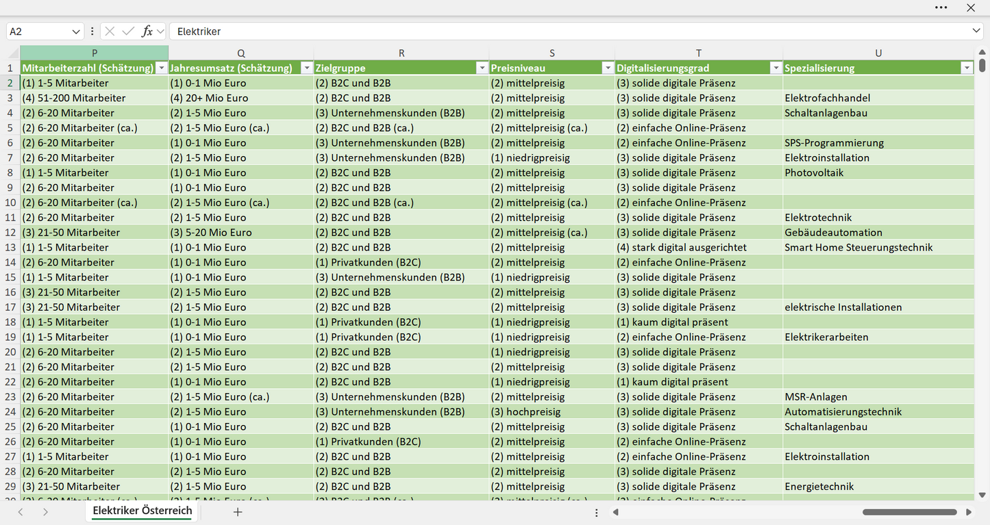Select Zielgruppe header cell text

tap(341, 68)
